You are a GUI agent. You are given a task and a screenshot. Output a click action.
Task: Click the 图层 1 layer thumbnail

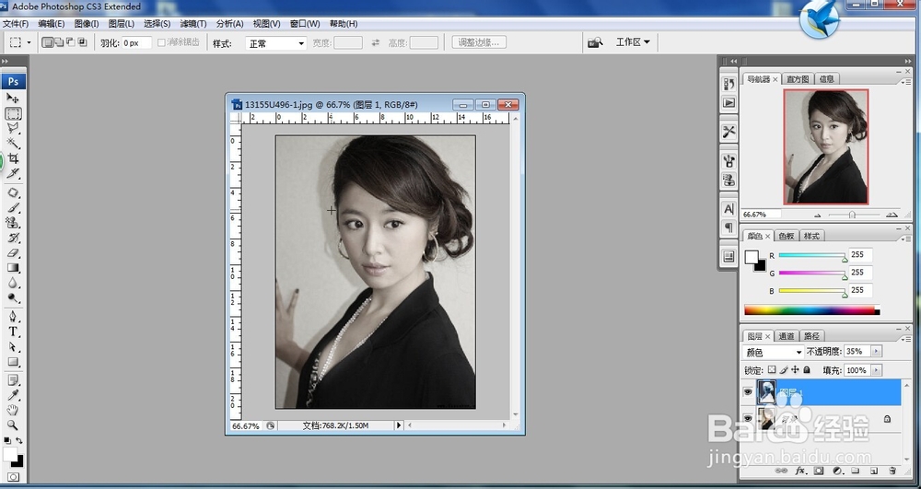coord(766,392)
